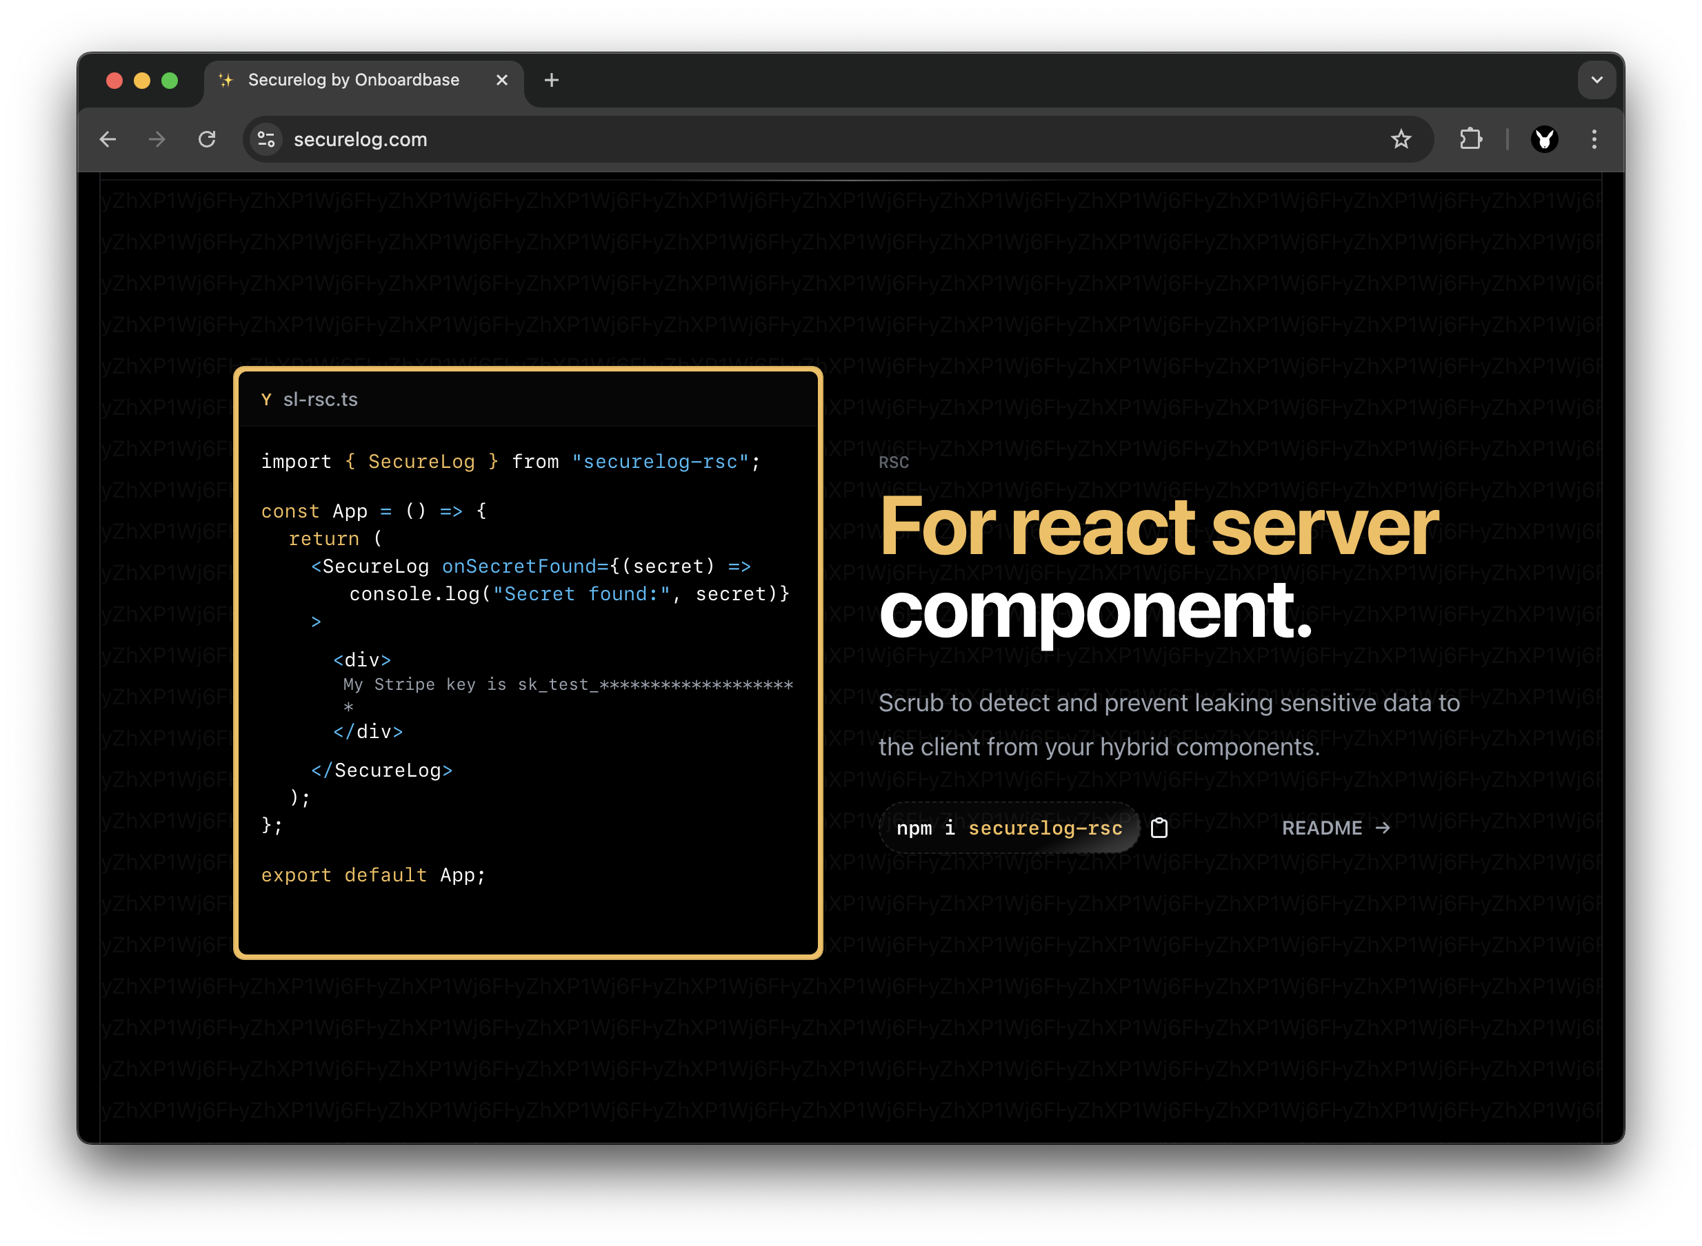
Task: Select the Securelog by Onboardbase tab
Action: coord(364,80)
